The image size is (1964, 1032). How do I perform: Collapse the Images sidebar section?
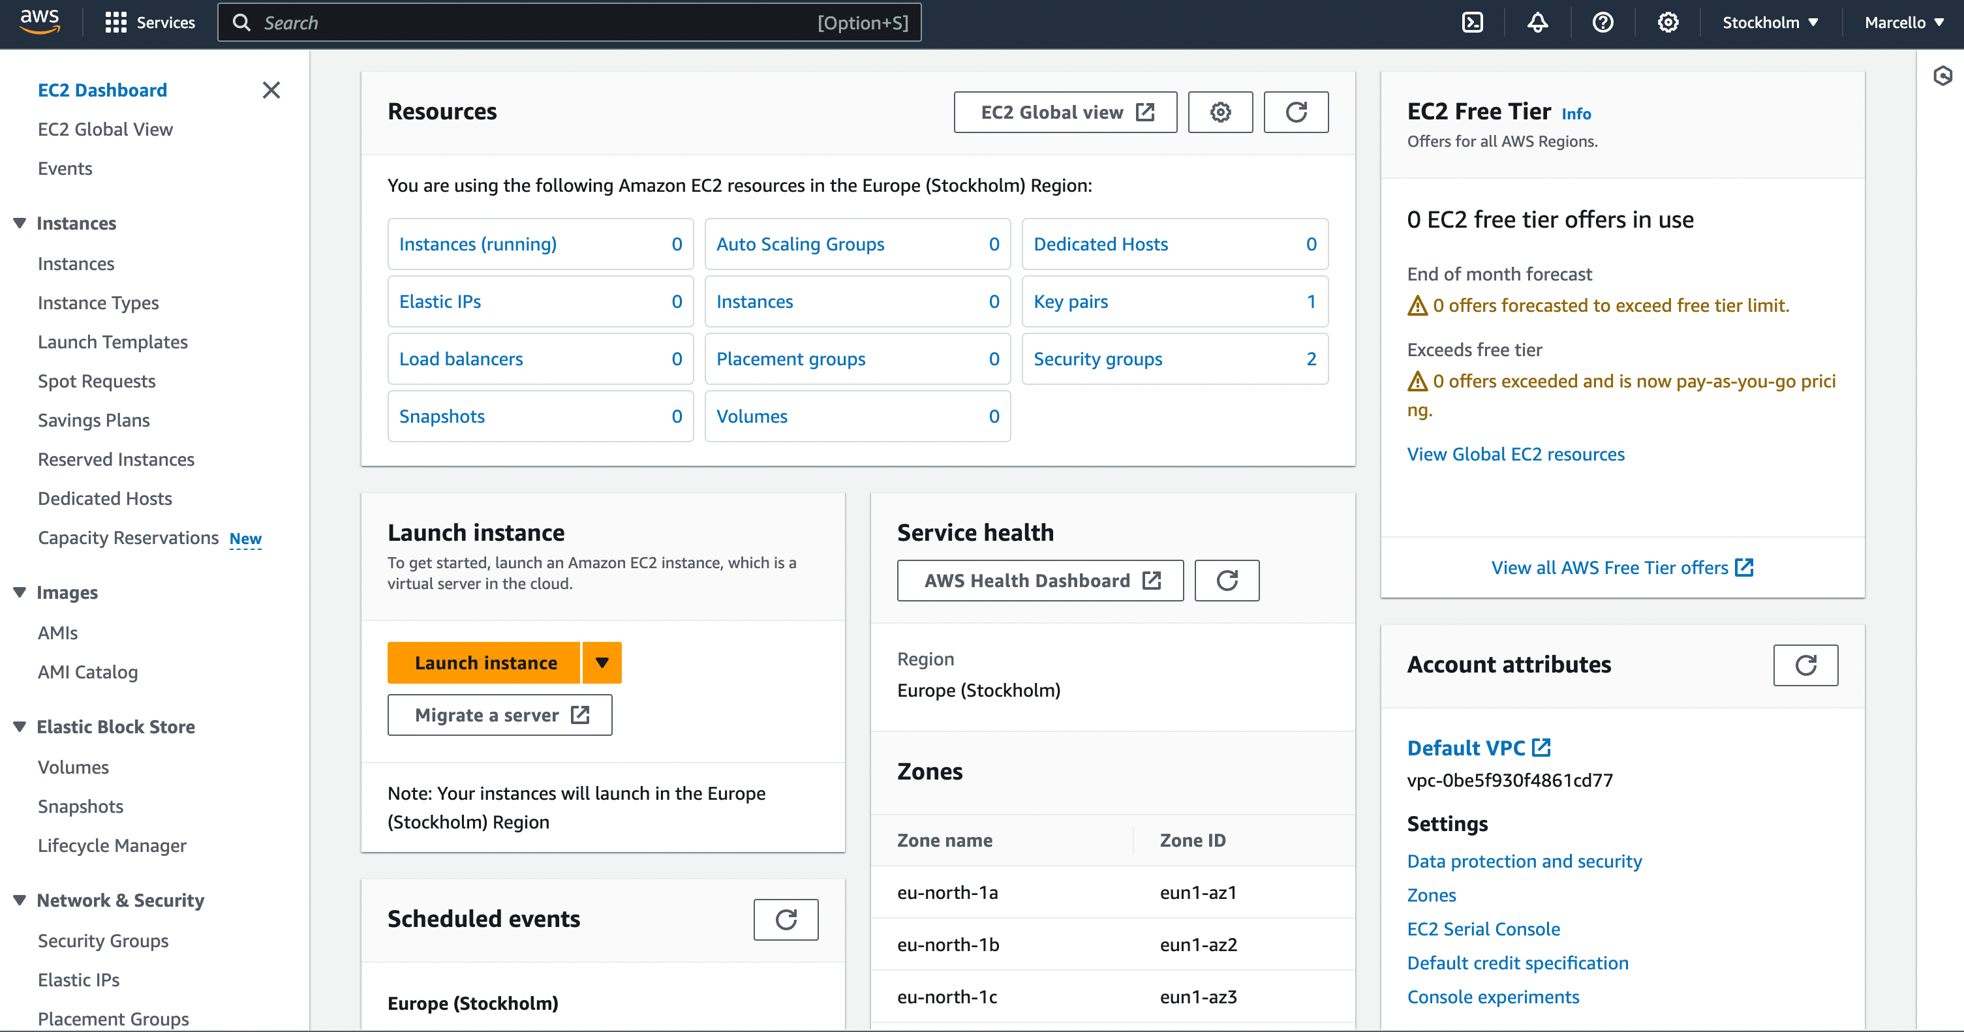click(x=20, y=592)
